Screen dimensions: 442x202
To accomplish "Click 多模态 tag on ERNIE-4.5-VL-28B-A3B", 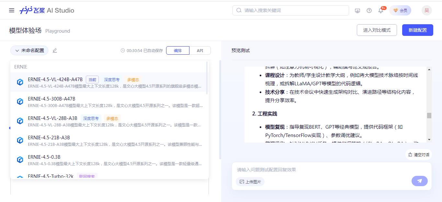I will click(112, 118).
